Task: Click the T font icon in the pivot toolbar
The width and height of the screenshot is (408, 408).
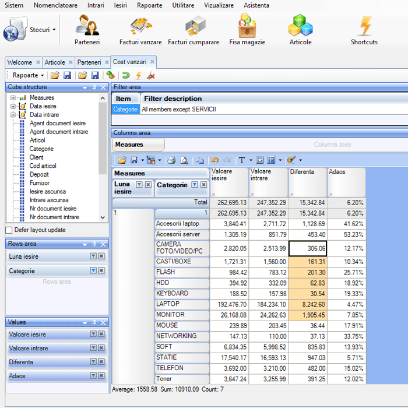Action: (x=242, y=160)
